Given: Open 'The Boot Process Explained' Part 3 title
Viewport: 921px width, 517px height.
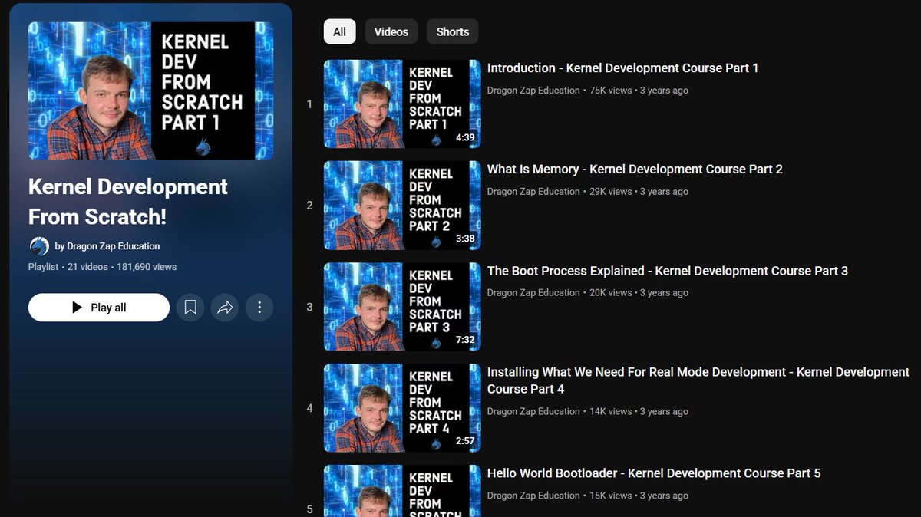Looking at the screenshot, I should pos(668,271).
